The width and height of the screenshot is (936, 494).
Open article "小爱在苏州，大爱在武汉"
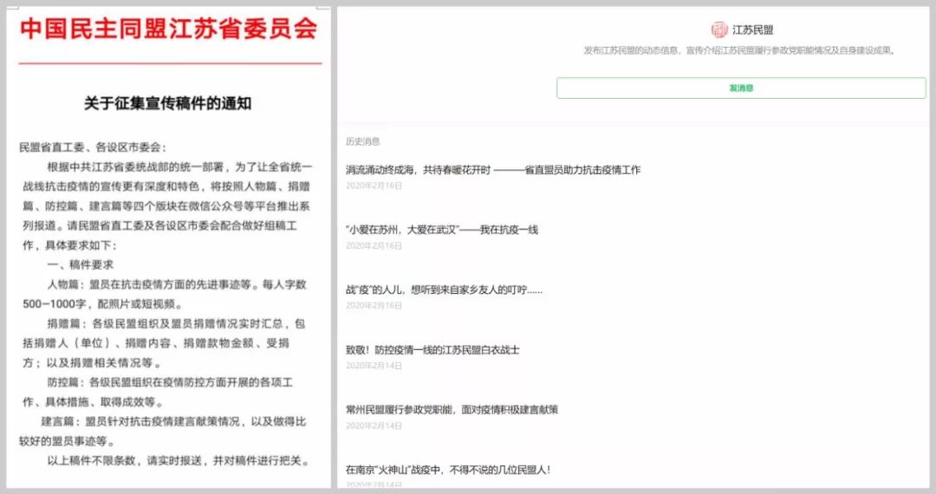click(442, 230)
